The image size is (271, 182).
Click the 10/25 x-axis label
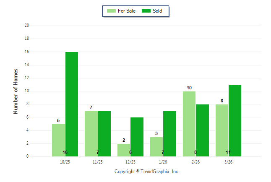[x=65, y=162]
